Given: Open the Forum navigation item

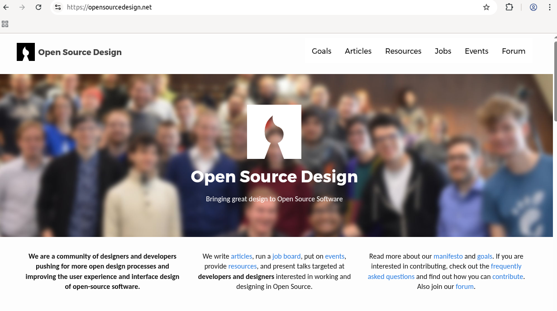Looking at the screenshot, I should tap(514, 51).
